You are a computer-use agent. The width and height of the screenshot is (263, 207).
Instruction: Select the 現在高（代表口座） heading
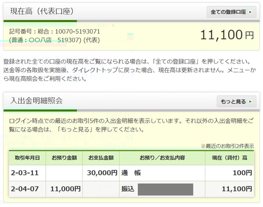click(x=39, y=12)
